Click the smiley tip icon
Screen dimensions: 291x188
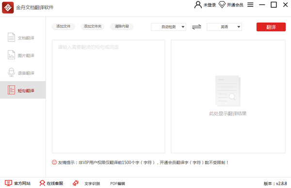[x=54, y=162]
